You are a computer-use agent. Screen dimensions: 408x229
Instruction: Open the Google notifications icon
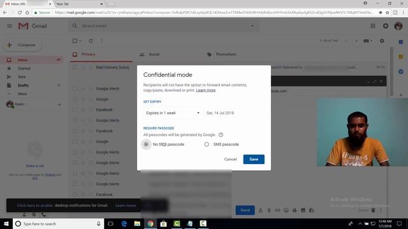click(x=386, y=26)
